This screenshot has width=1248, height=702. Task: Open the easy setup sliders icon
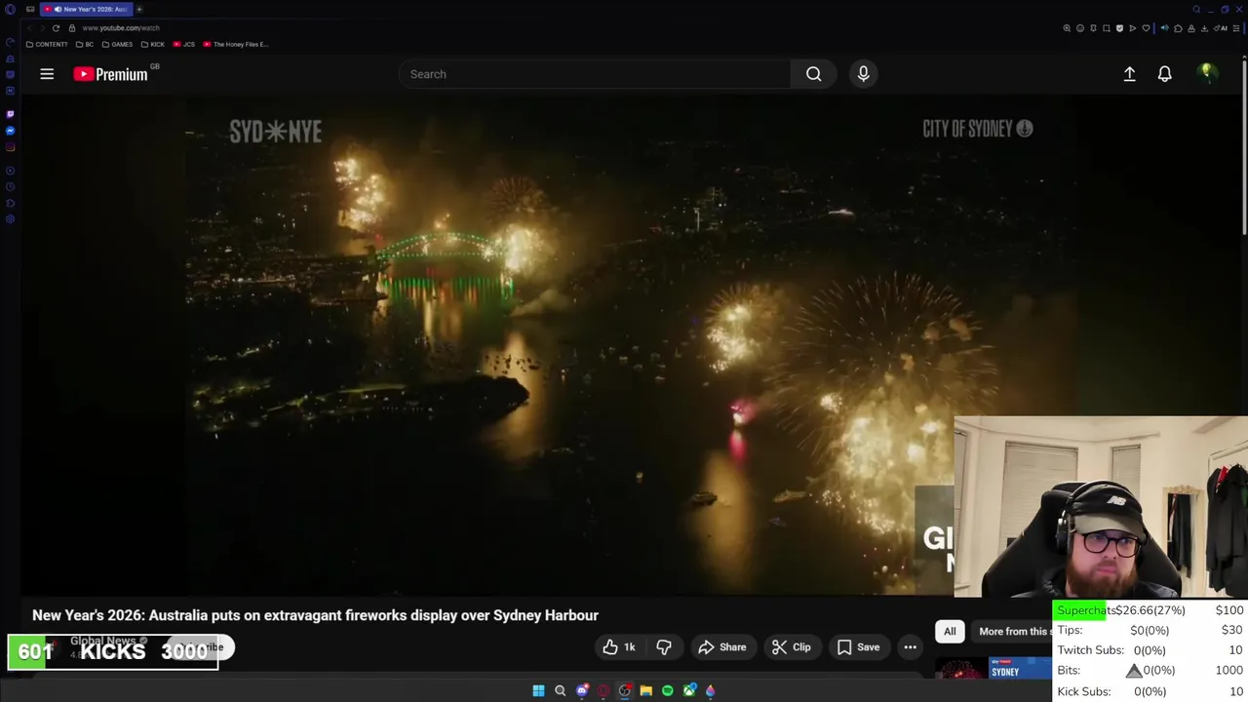pos(1236,28)
